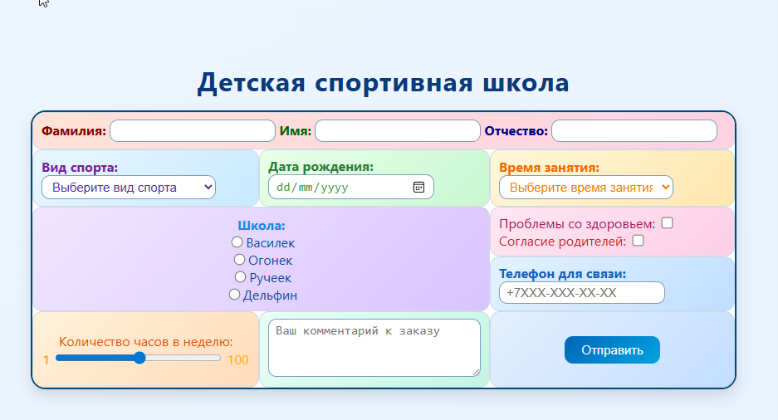Click the Время занятия: label
This screenshot has width=778, height=420.
click(x=549, y=168)
